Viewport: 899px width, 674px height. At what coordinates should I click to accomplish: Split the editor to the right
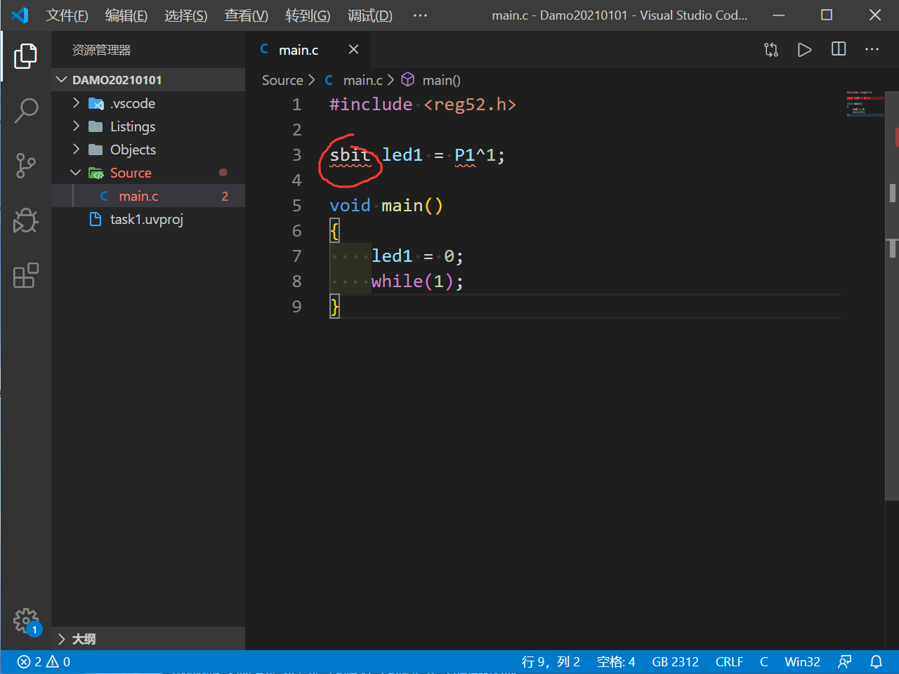[x=838, y=49]
